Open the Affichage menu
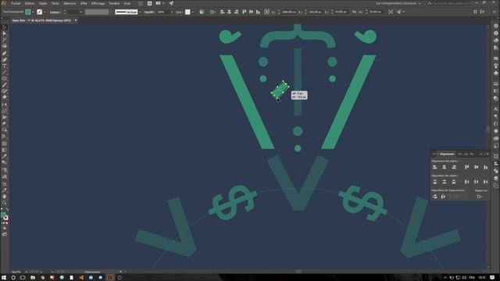Image resolution: width=500 pixels, height=281 pixels. [98, 3]
